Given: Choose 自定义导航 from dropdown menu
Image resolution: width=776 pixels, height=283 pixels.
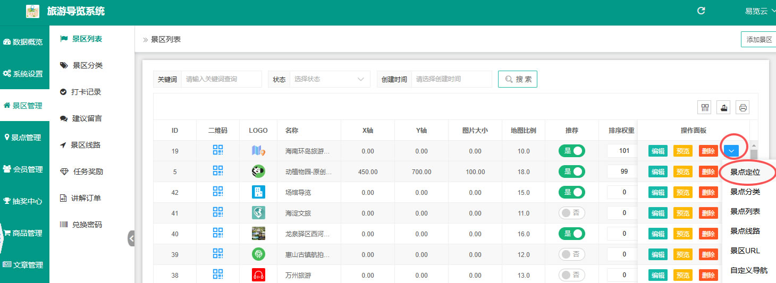Looking at the screenshot, I should pyautogui.click(x=748, y=270).
